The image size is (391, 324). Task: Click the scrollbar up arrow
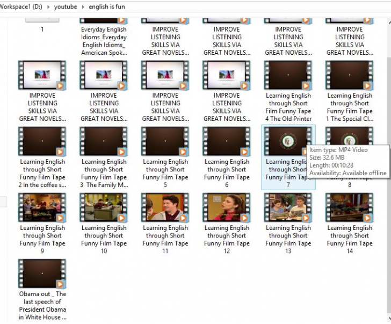point(389,23)
